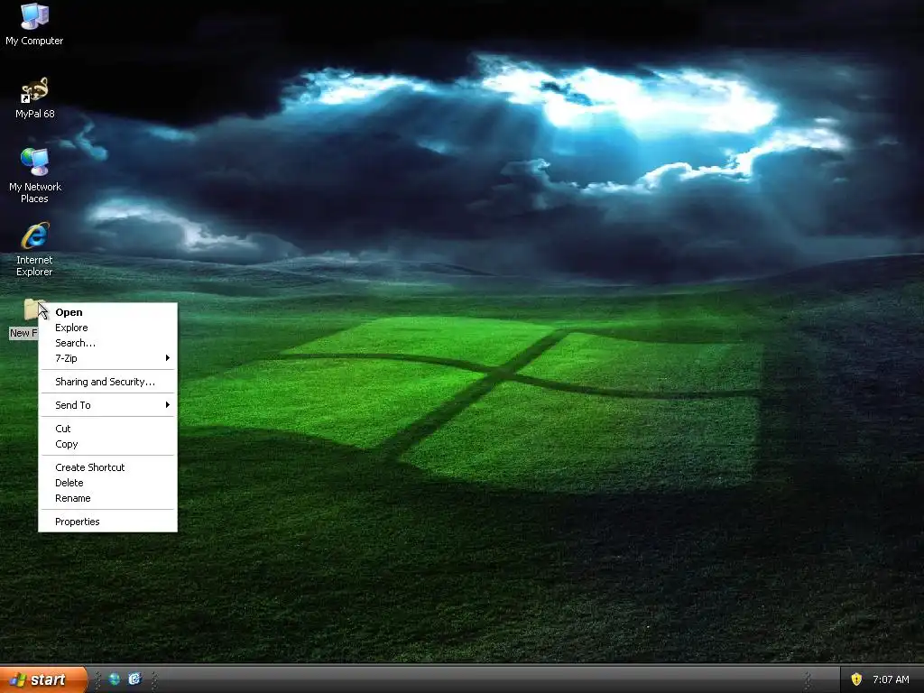Choose Delete from the context menu
The height and width of the screenshot is (693, 924).
click(108, 483)
